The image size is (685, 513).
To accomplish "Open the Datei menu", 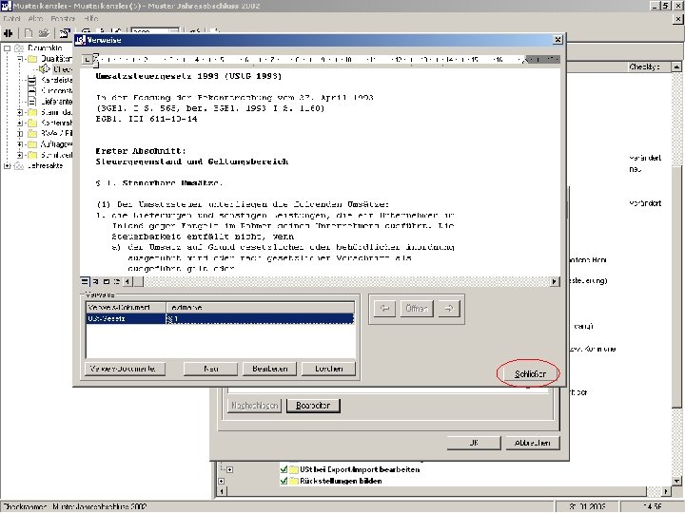I will pyautogui.click(x=11, y=18).
